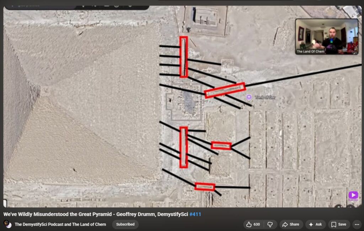Click the dislike thumbs down icon

pyautogui.click(x=270, y=225)
